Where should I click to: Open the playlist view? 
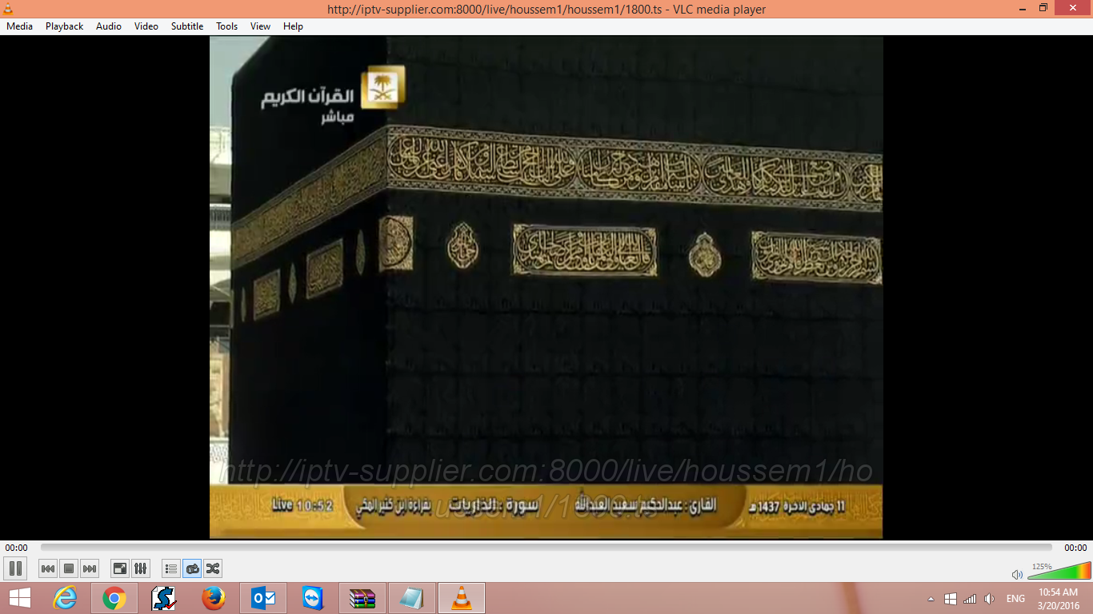pos(171,568)
